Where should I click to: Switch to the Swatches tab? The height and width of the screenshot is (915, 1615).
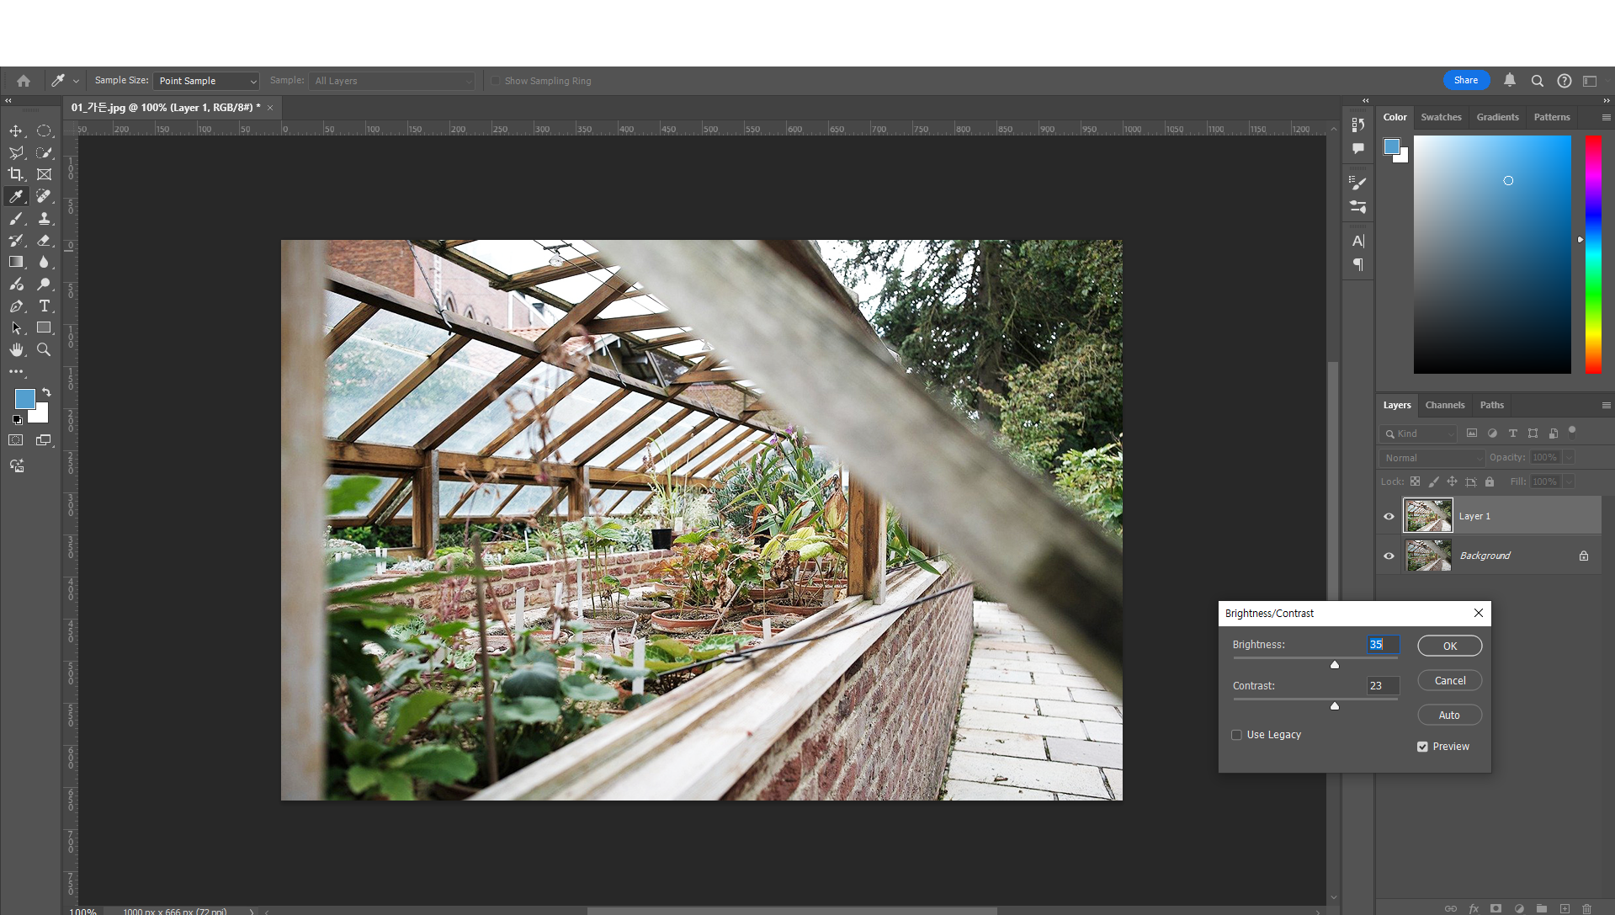click(1441, 117)
